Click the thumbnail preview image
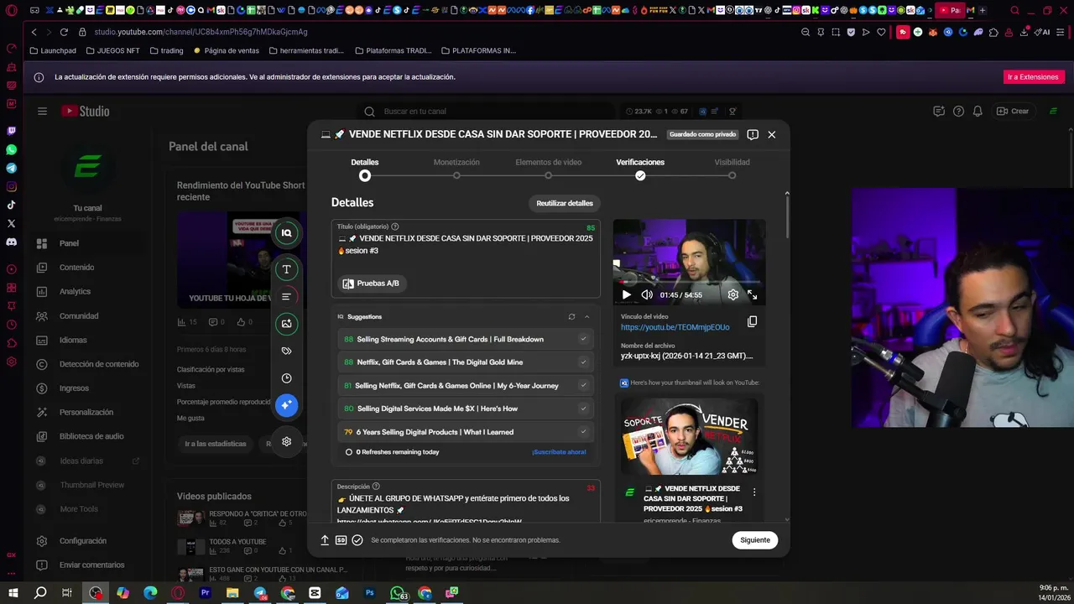The height and width of the screenshot is (604, 1074). 689,436
